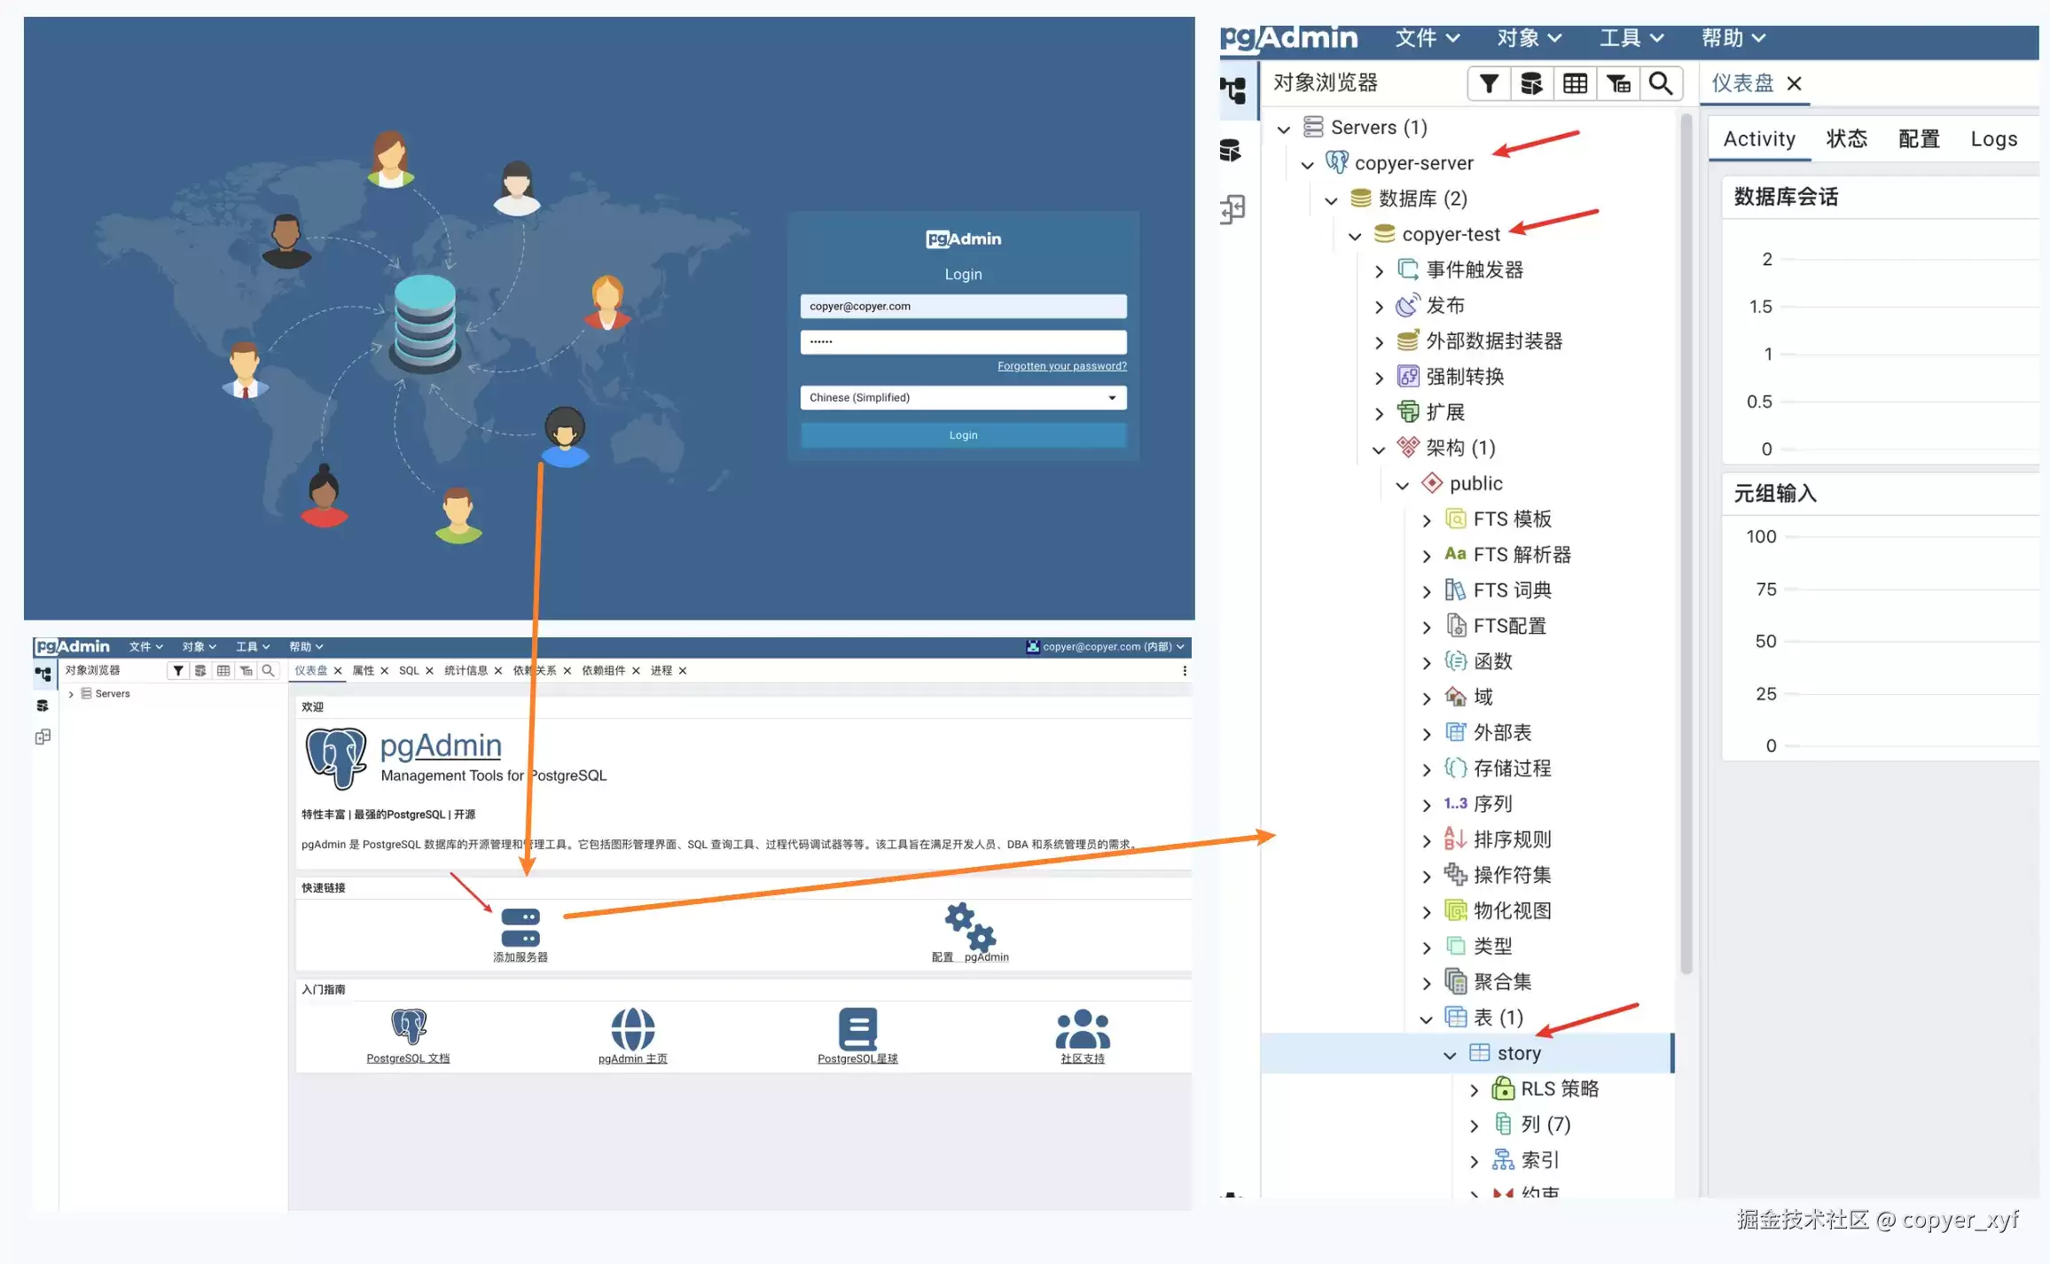The image size is (2050, 1264).
Task: Click the 扩展 node icon
Action: [1408, 412]
